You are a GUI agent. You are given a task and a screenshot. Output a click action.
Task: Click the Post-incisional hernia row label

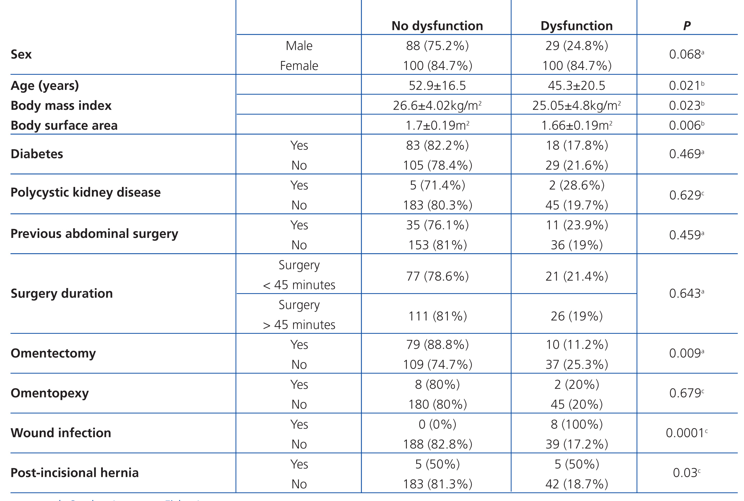point(75,473)
